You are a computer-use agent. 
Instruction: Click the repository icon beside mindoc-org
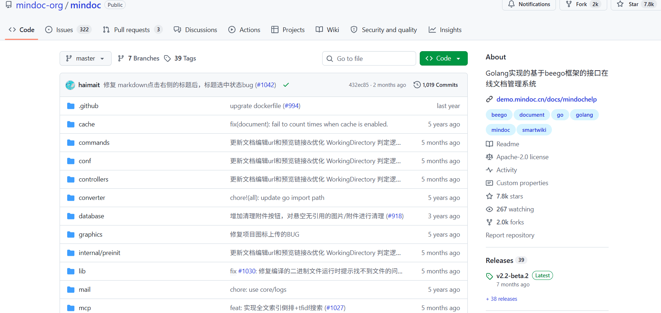pos(9,5)
